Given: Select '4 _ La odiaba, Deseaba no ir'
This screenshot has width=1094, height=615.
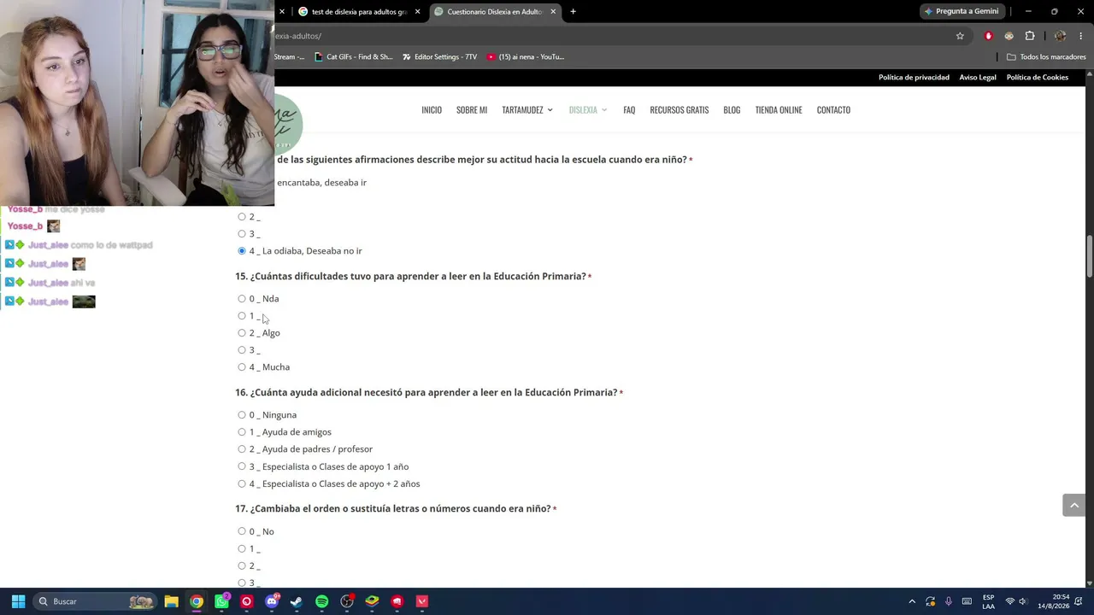Looking at the screenshot, I should coord(242,250).
